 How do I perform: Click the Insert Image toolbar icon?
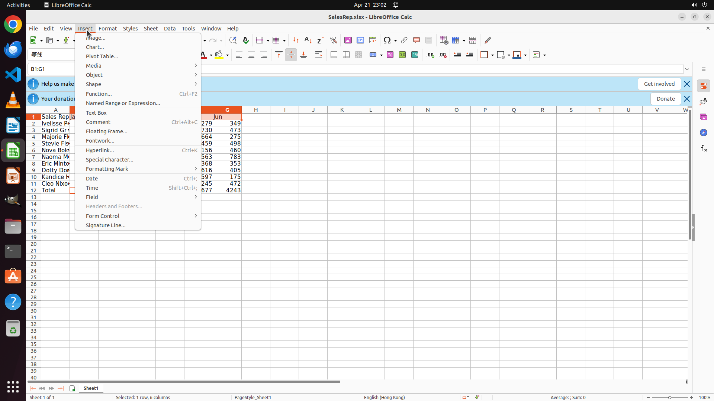point(348,40)
